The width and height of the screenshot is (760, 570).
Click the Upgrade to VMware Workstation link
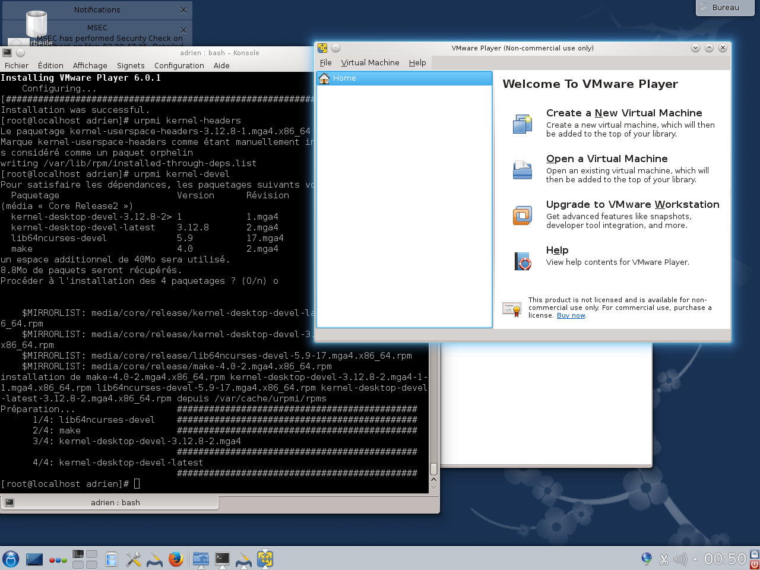pos(632,204)
